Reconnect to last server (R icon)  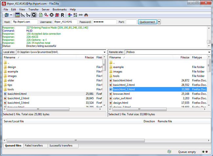click(62, 15)
